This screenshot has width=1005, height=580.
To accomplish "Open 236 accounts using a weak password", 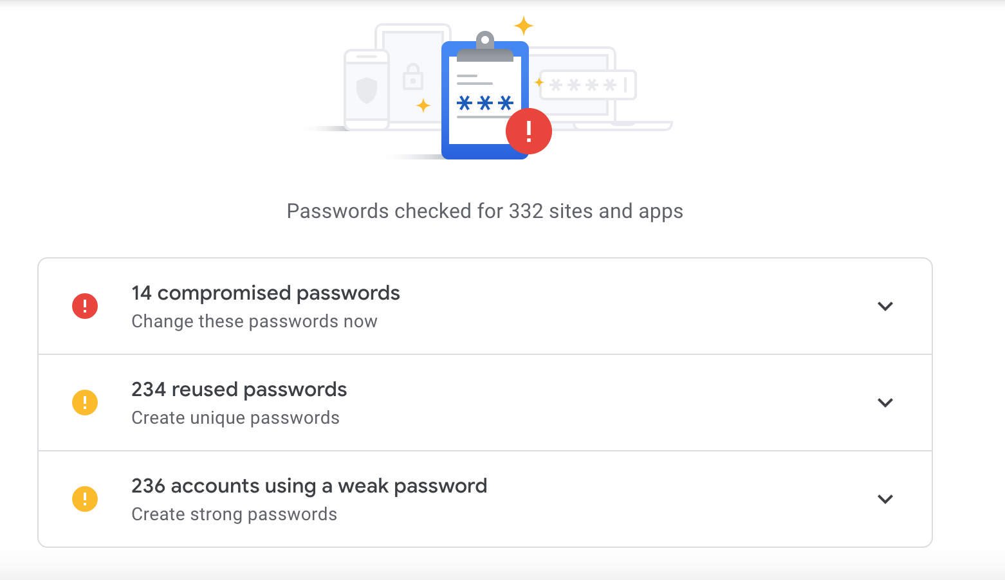I will (309, 486).
